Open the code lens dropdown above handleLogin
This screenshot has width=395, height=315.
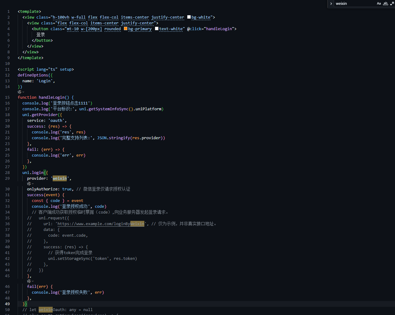(x=23, y=92)
